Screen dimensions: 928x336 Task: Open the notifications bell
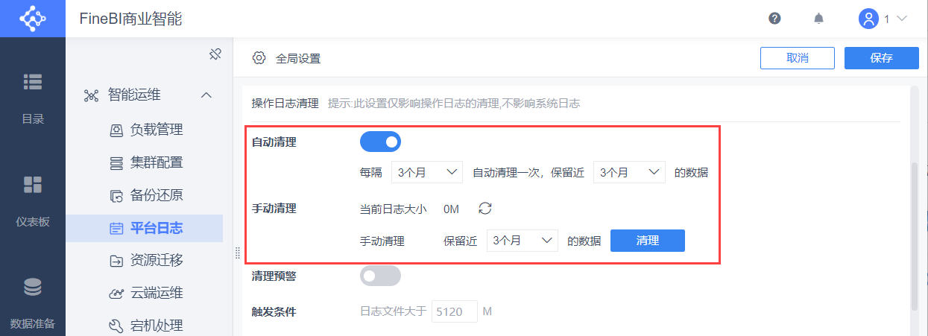[818, 19]
